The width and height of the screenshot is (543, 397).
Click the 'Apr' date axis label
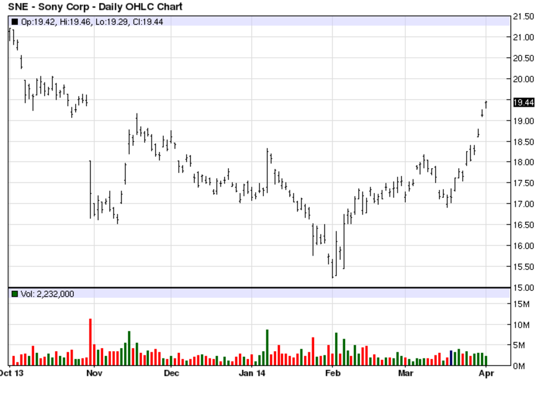[x=486, y=373]
